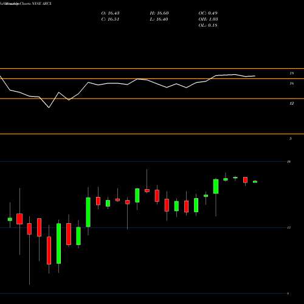Click the open price value O: 16.43

[110, 13]
